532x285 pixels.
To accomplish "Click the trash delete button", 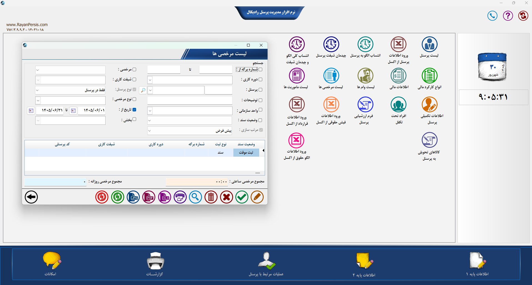I will [211, 197].
